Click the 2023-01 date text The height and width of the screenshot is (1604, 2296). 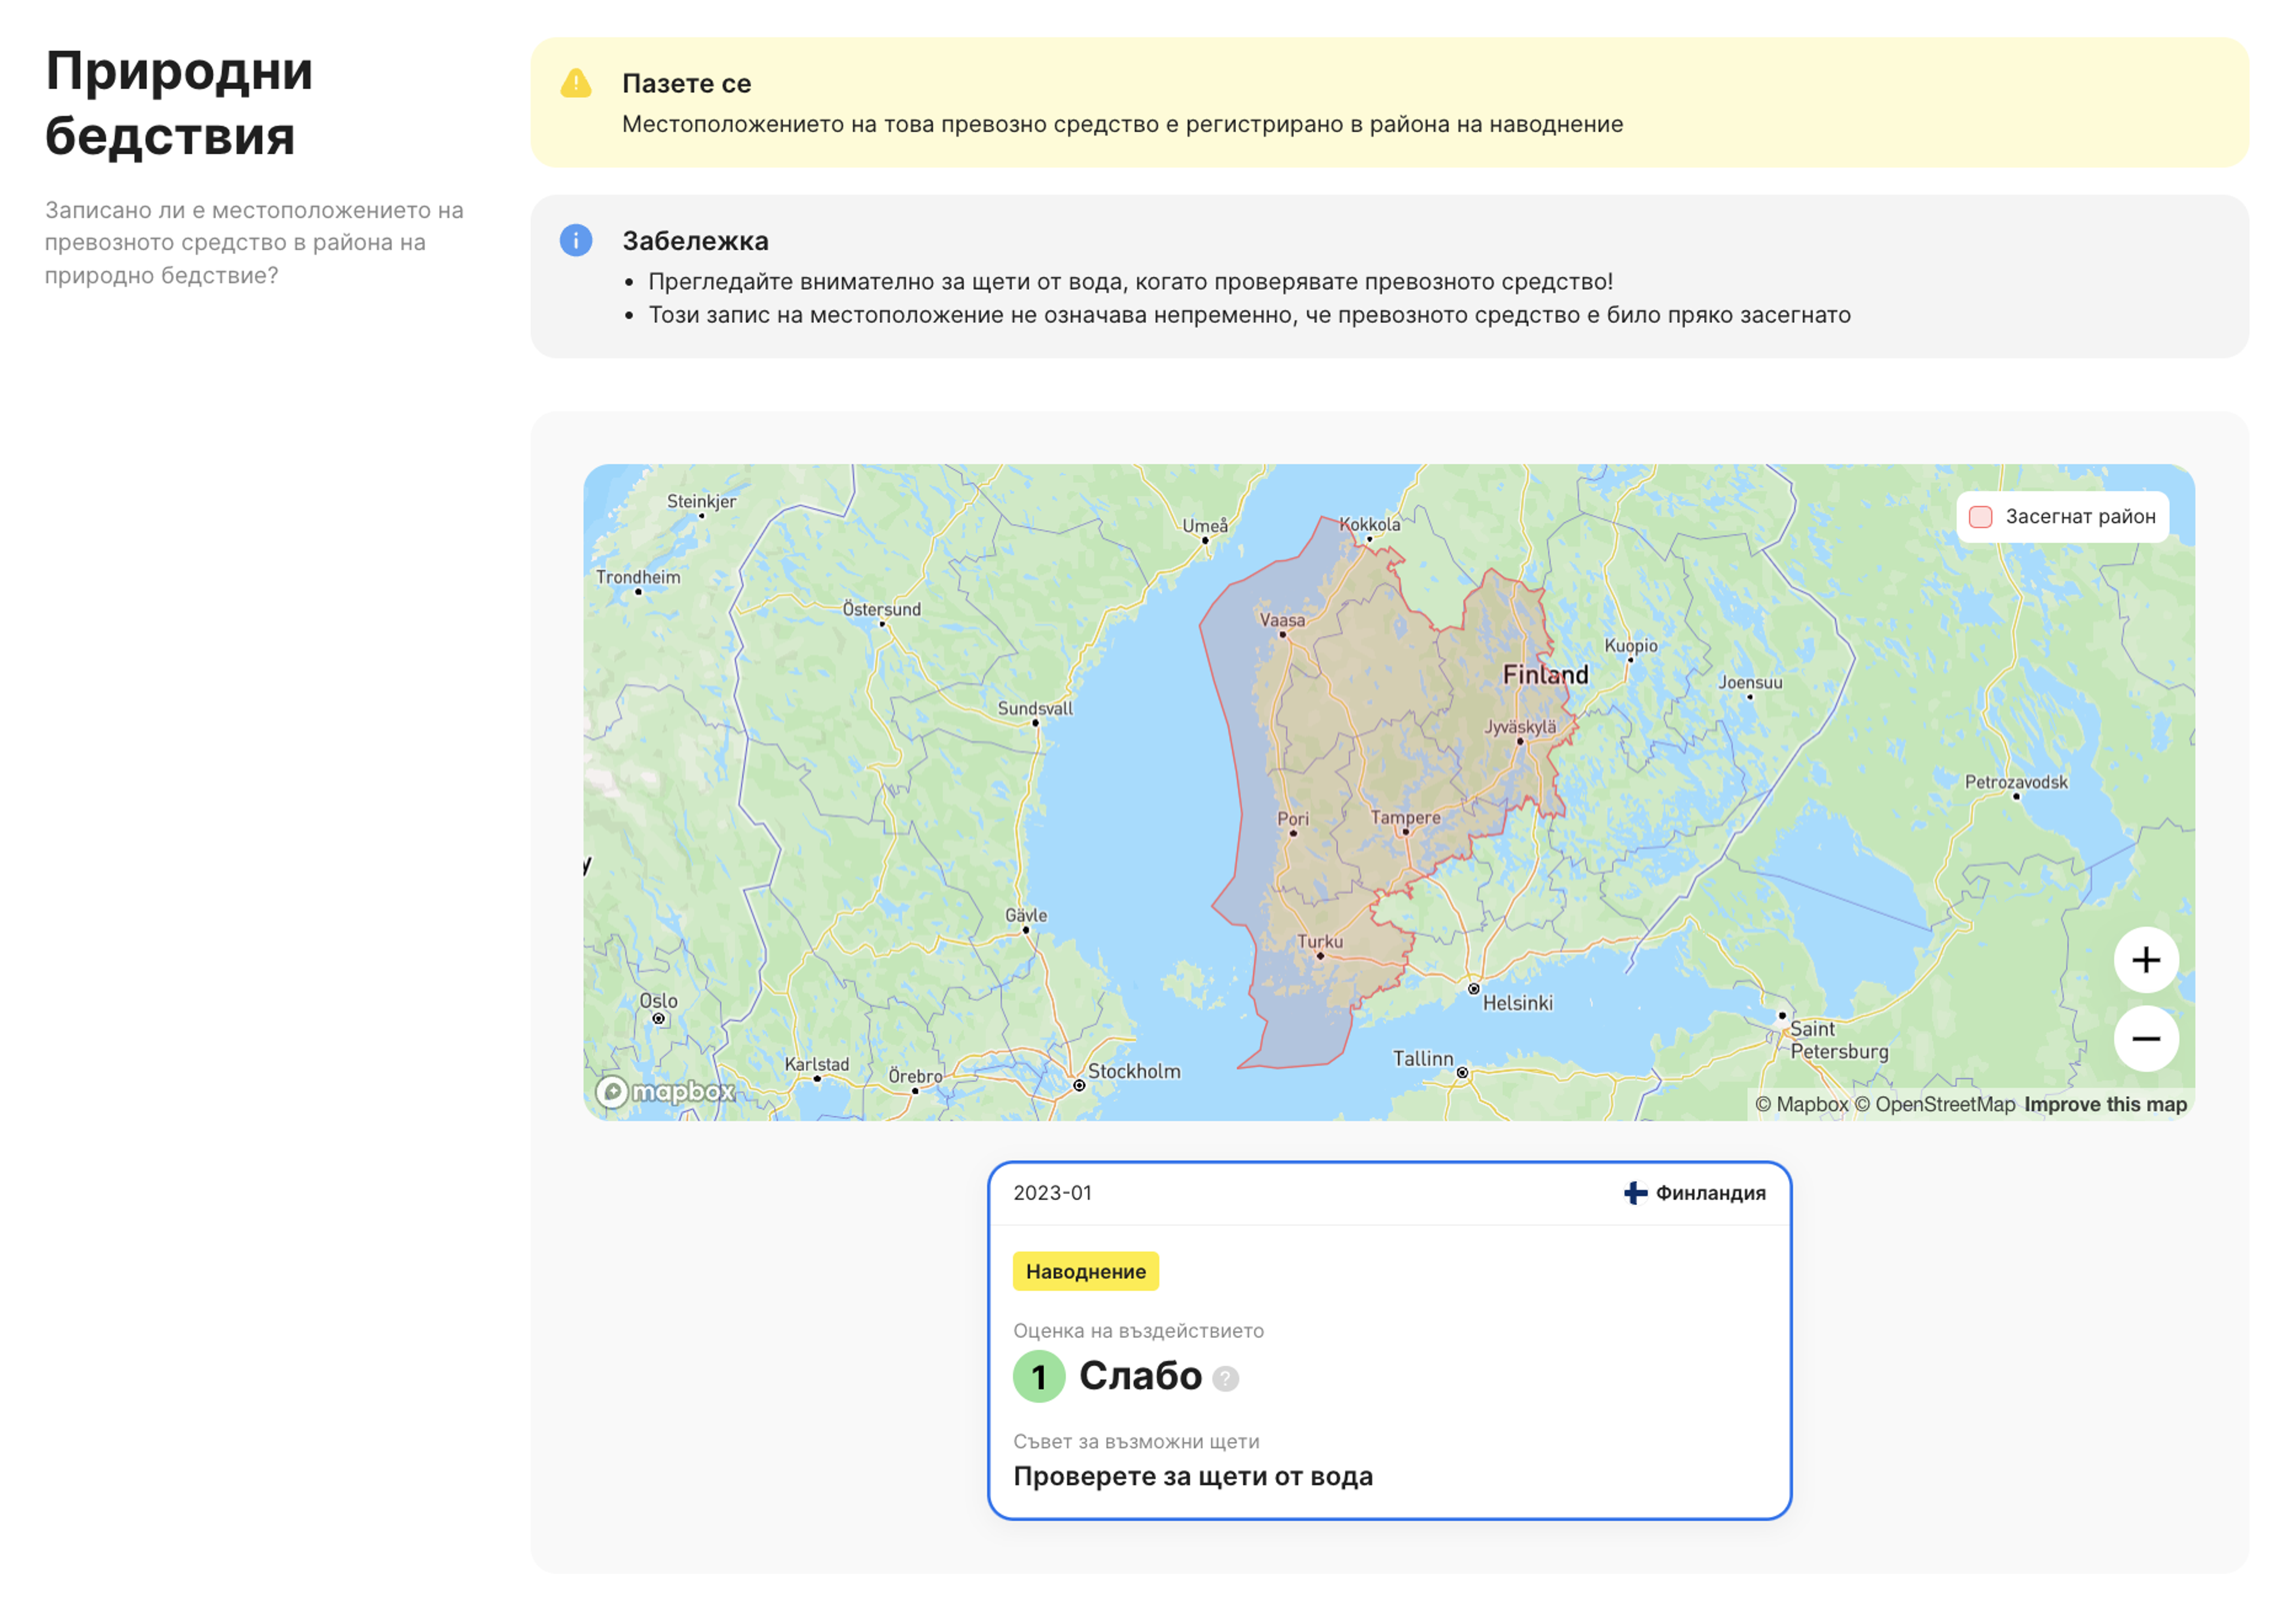1052,1193
